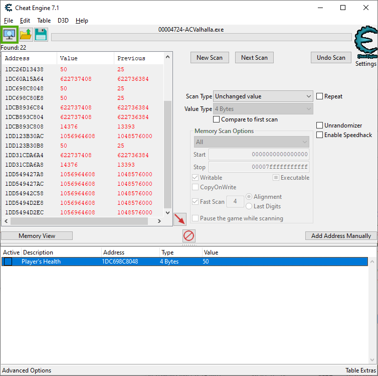Click the save table floppy icon
The height and width of the screenshot is (376, 378).
(x=41, y=35)
